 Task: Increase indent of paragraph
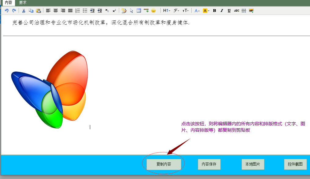[x=92, y=11]
